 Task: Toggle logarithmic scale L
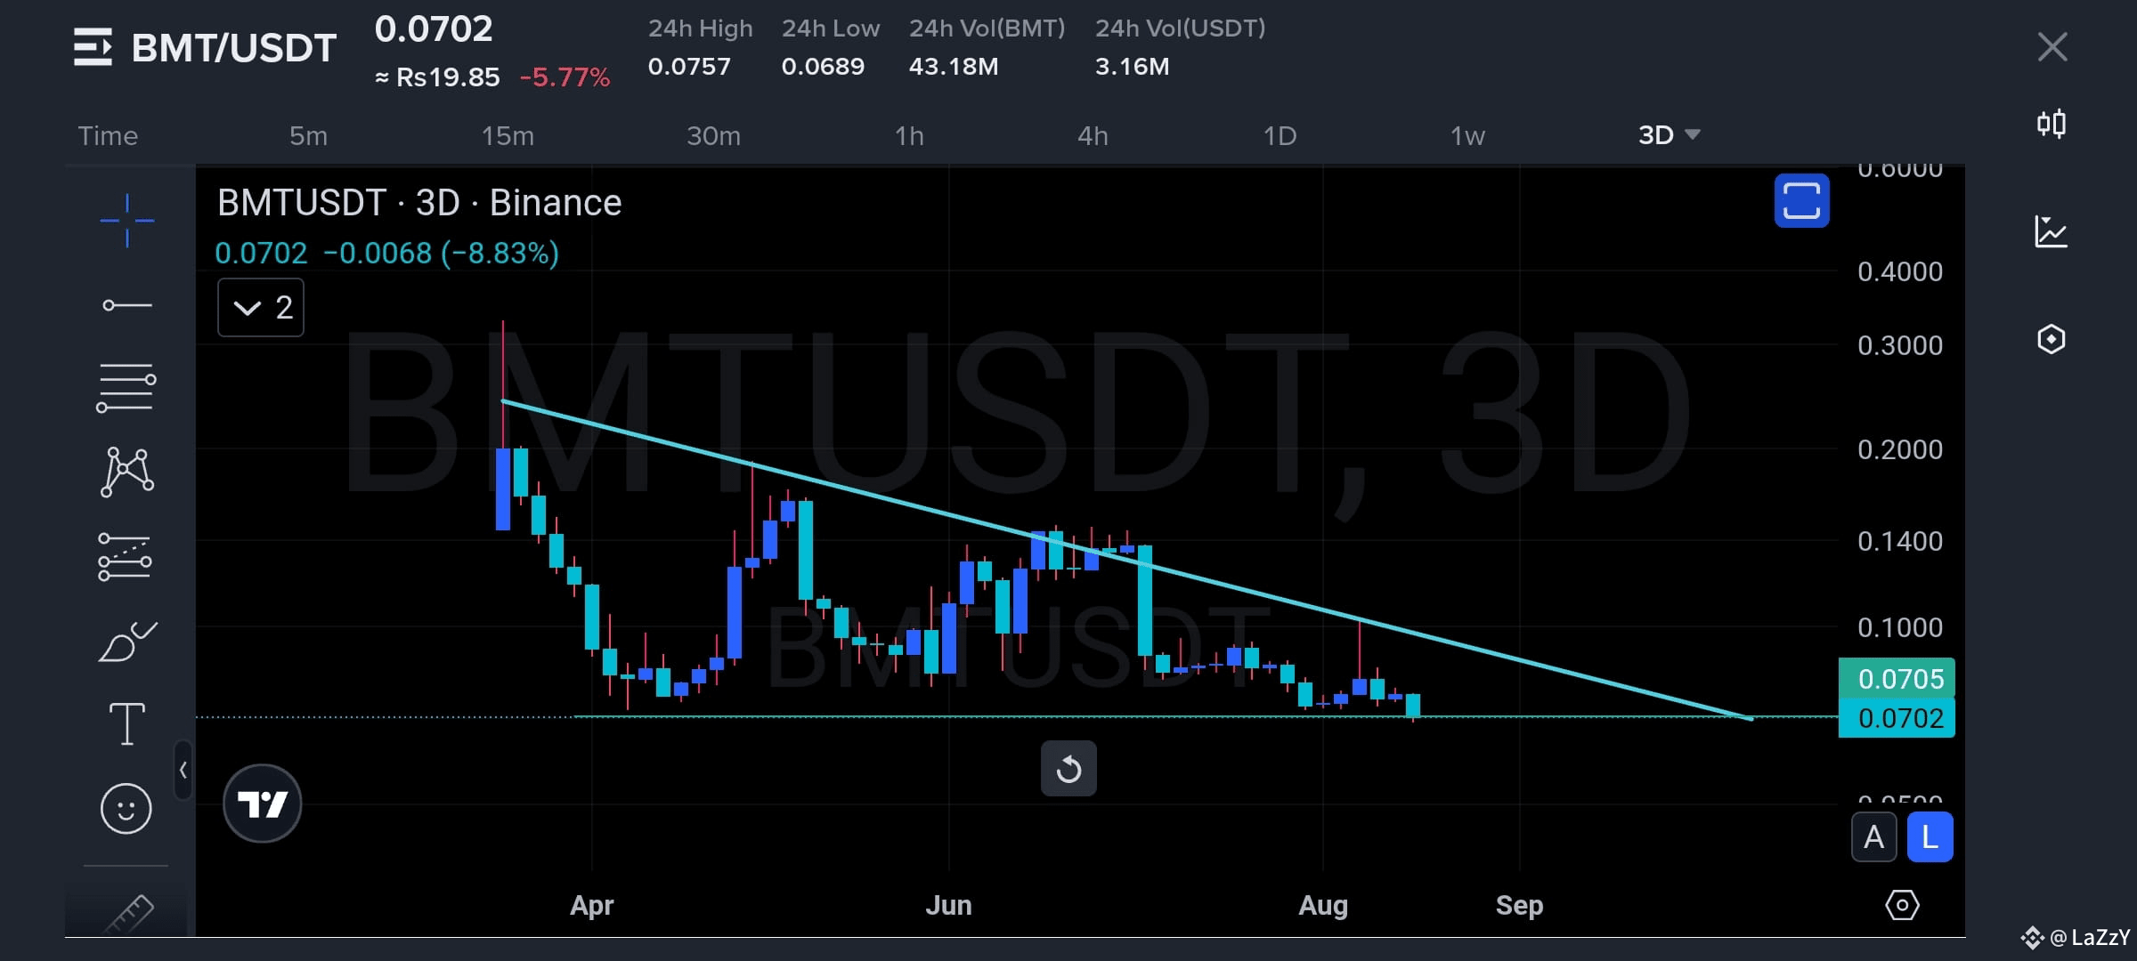(1930, 837)
